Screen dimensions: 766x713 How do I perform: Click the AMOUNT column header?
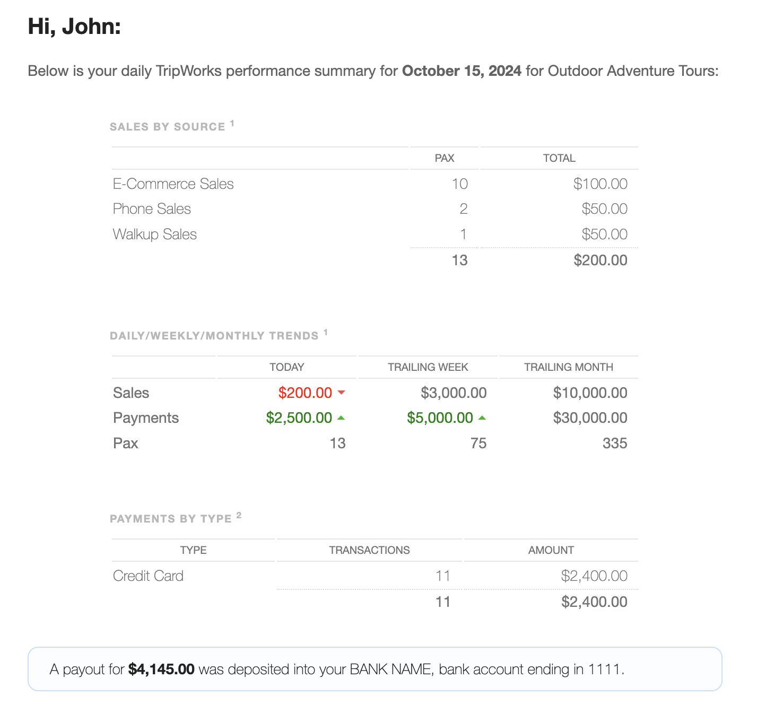coord(551,550)
